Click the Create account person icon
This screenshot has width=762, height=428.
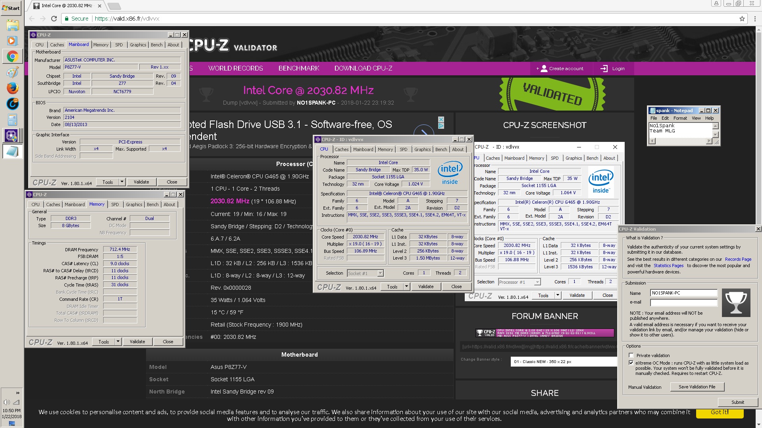click(x=544, y=69)
